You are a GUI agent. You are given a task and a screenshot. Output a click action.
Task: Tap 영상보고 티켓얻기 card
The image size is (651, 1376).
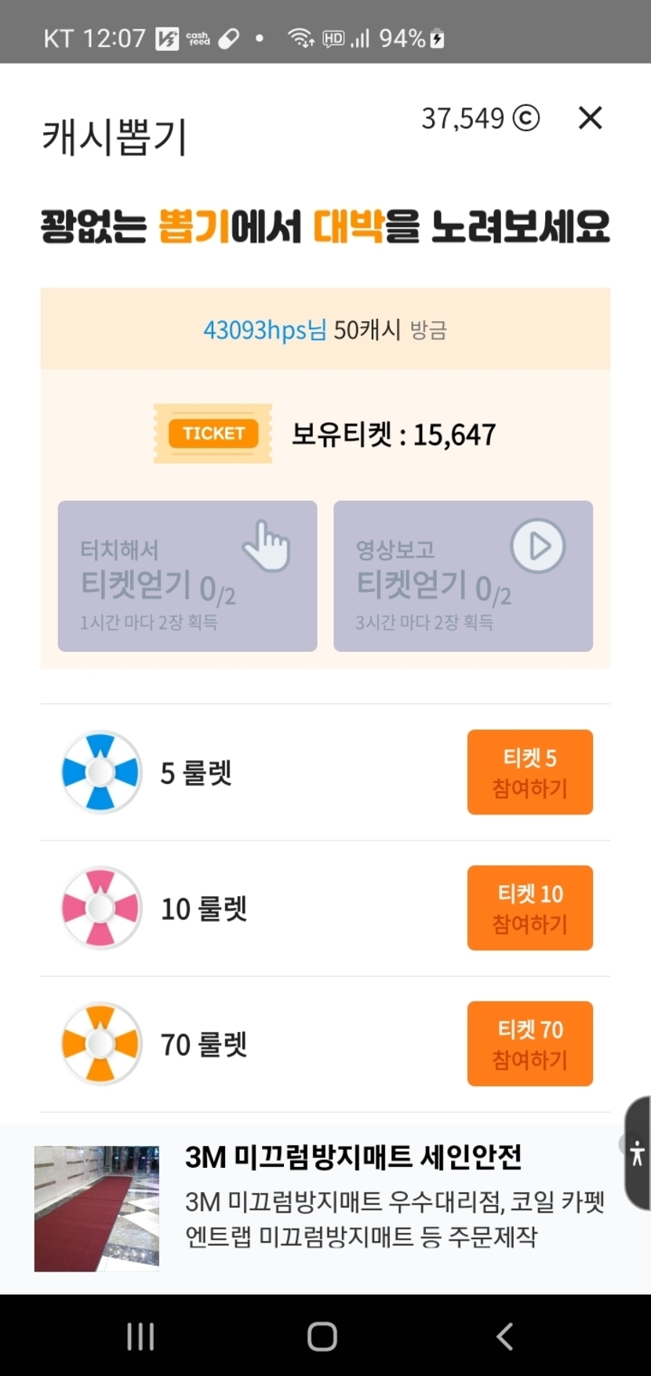coord(463,576)
